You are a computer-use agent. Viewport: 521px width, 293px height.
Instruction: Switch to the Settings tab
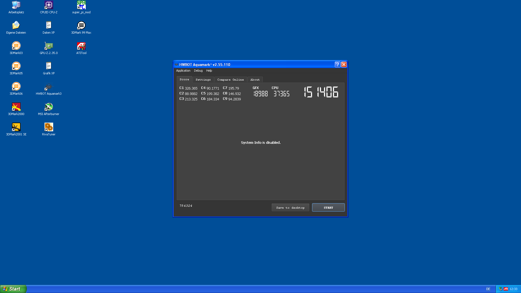click(203, 79)
